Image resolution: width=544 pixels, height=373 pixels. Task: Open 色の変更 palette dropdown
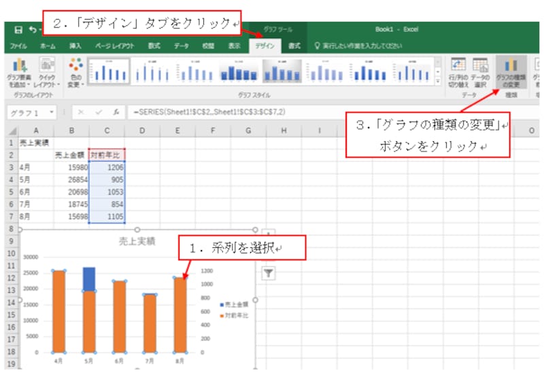pos(75,73)
